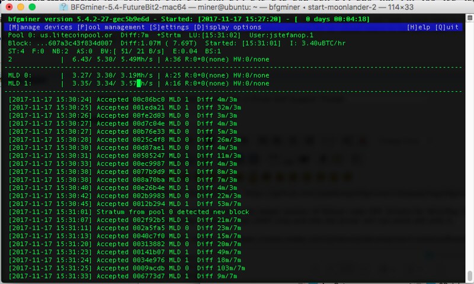
Task: Click the Accepted 002a5fa5 log line
Action: pos(124,228)
